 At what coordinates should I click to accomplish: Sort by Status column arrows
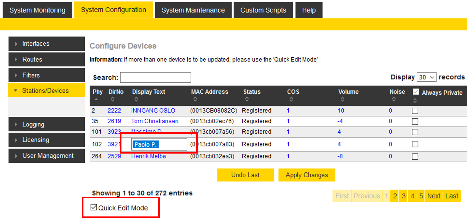pos(247,99)
